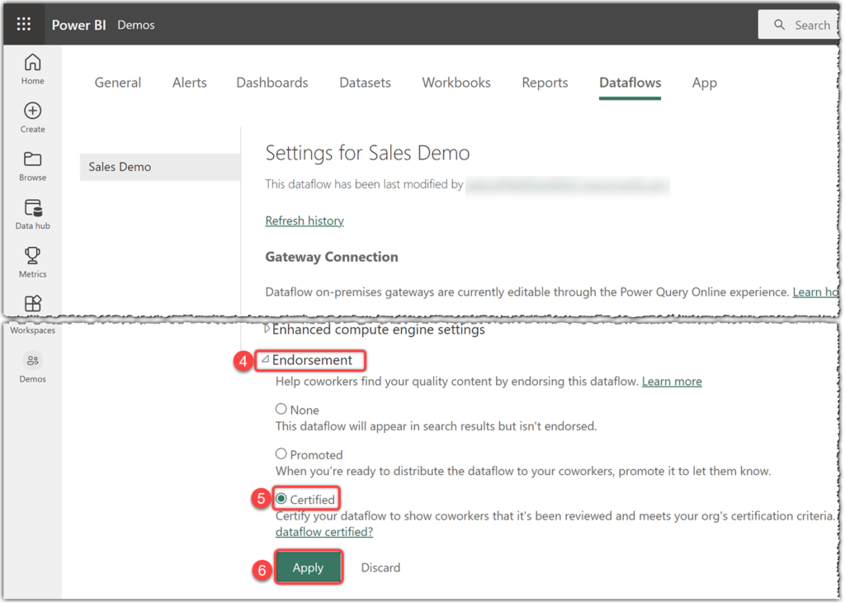Select the Dataflows tab
845x603 pixels.
point(630,83)
